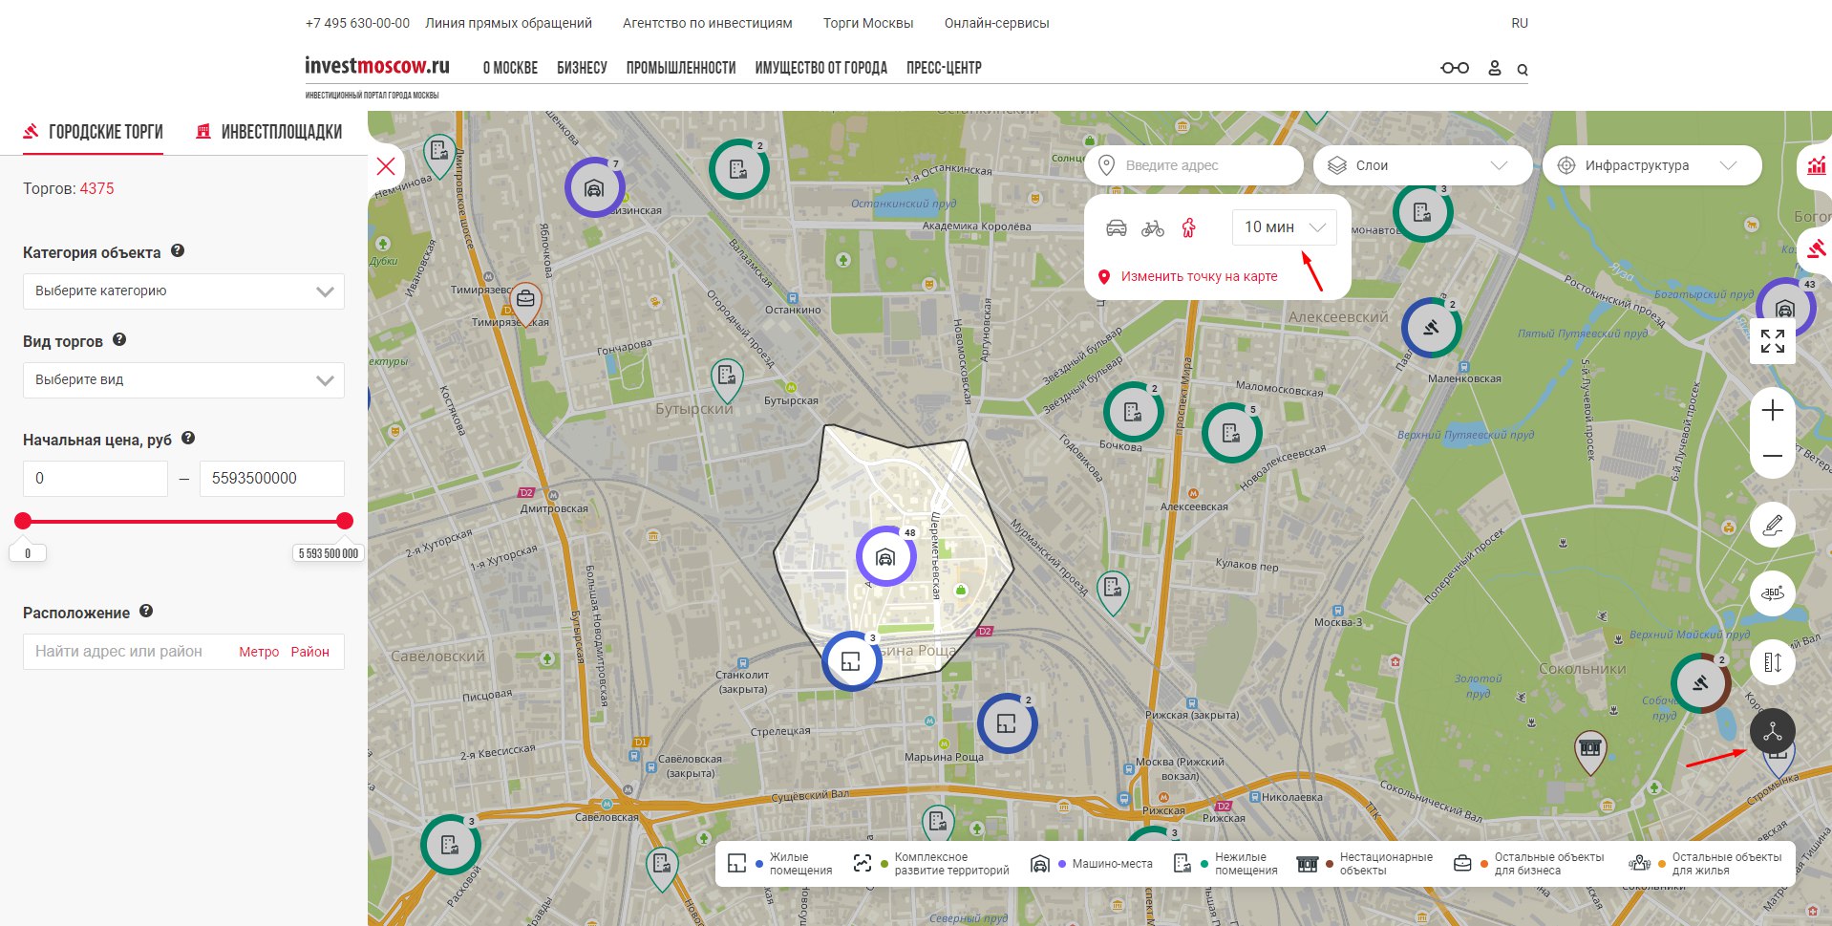Activate the map drawing pencil tool

click(1773, 525)
